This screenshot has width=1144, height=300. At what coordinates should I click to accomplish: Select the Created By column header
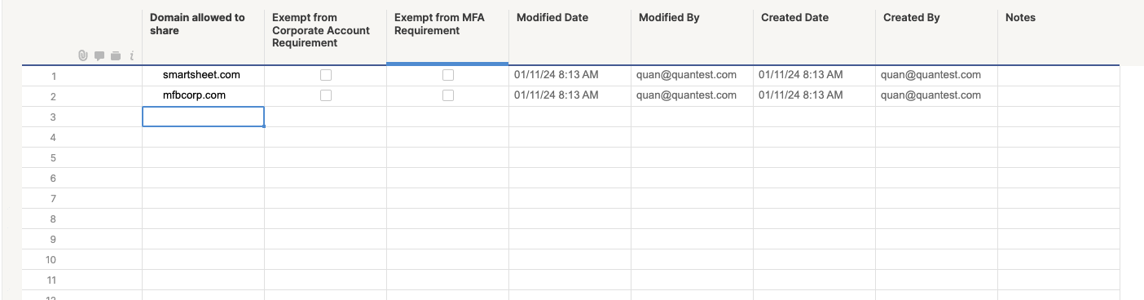[937, 37]
